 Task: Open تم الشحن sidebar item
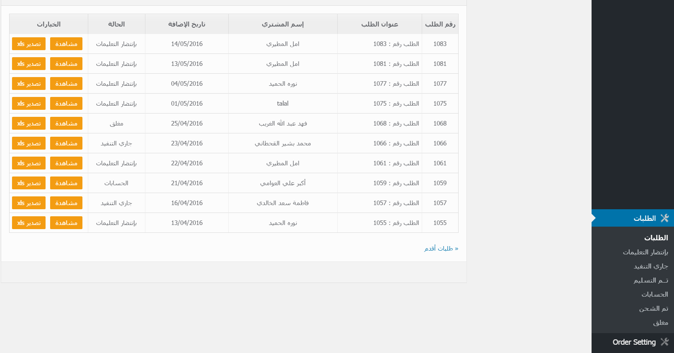pos(653,309)
